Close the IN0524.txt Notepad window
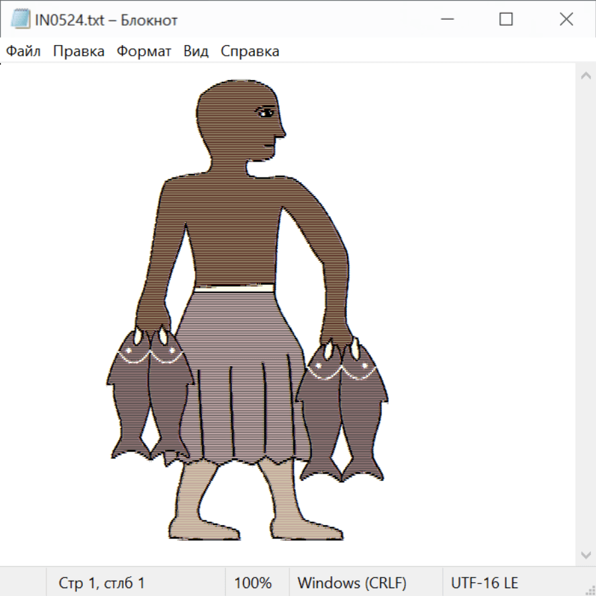The height and width of the screenshot is (596, 596). pos(566,20)
